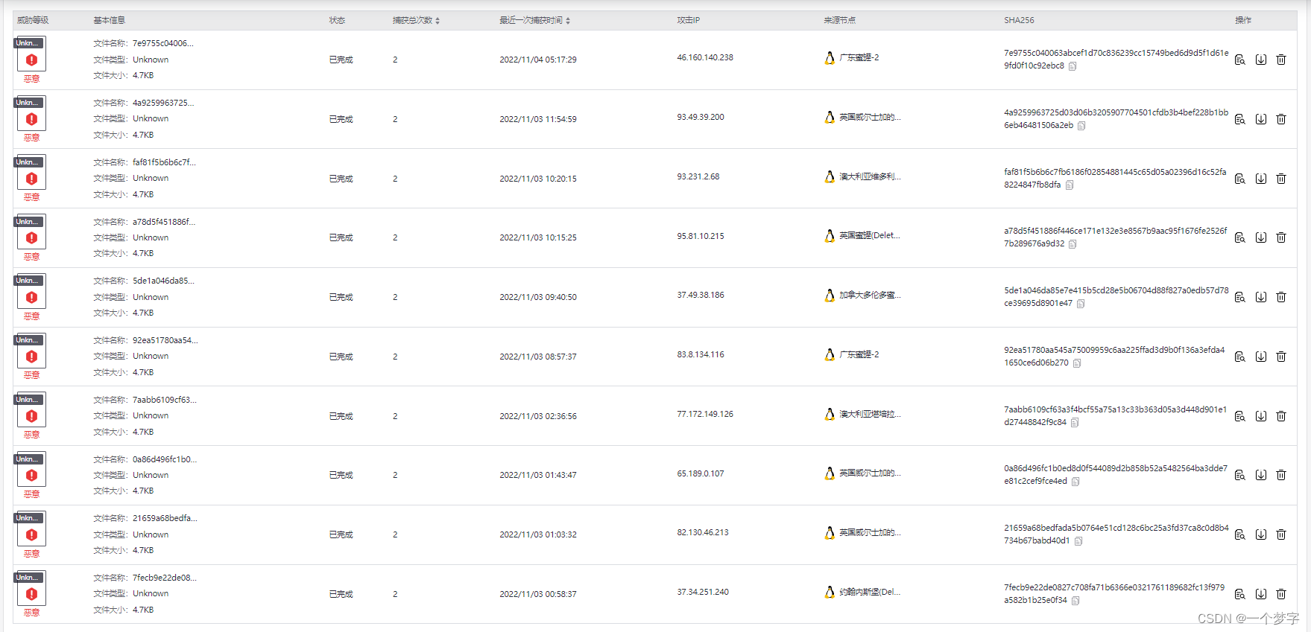The height and width of the screenshot is (632, 1311).
Task: Delete the 4a9259963725 sample
Action: click(x=1281, y=119)
